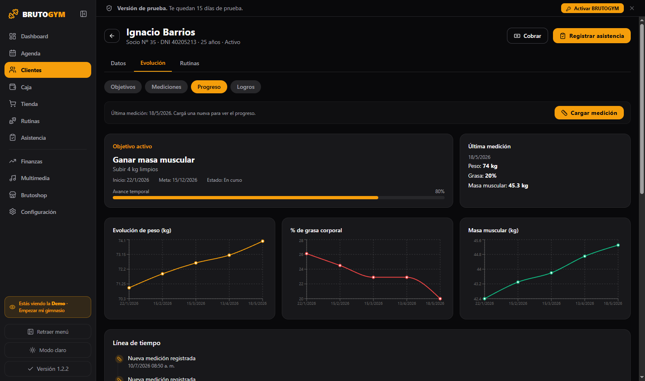This screenshot has height=381, width=645.
Task: Dismiss the trial version banner
Action: pyautogui.click(x=632, y=8)
